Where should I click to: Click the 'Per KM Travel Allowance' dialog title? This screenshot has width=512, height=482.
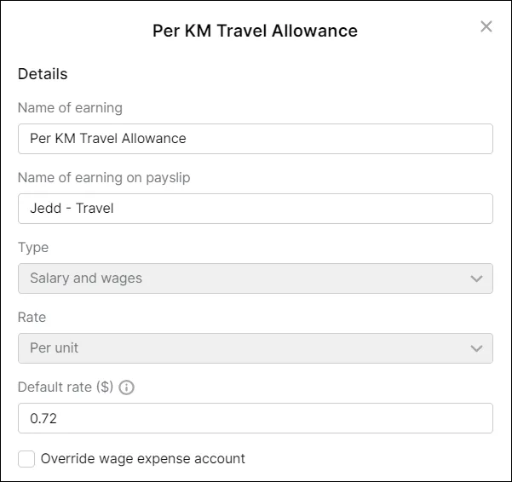tap(255, 31)
